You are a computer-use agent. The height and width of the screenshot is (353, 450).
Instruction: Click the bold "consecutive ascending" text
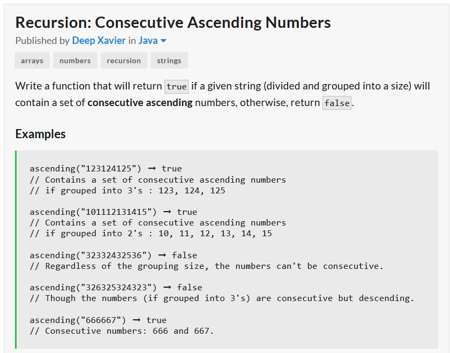pyautogui.click(x=140, y=102)
